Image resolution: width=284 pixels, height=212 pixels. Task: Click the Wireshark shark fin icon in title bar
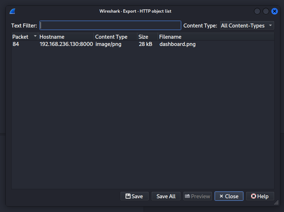pos(12,11)
